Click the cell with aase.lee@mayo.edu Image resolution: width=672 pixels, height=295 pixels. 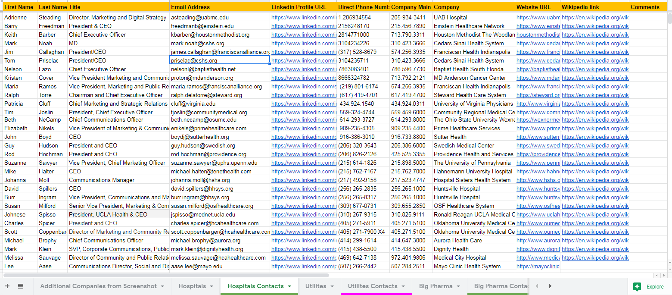(220, 266)
